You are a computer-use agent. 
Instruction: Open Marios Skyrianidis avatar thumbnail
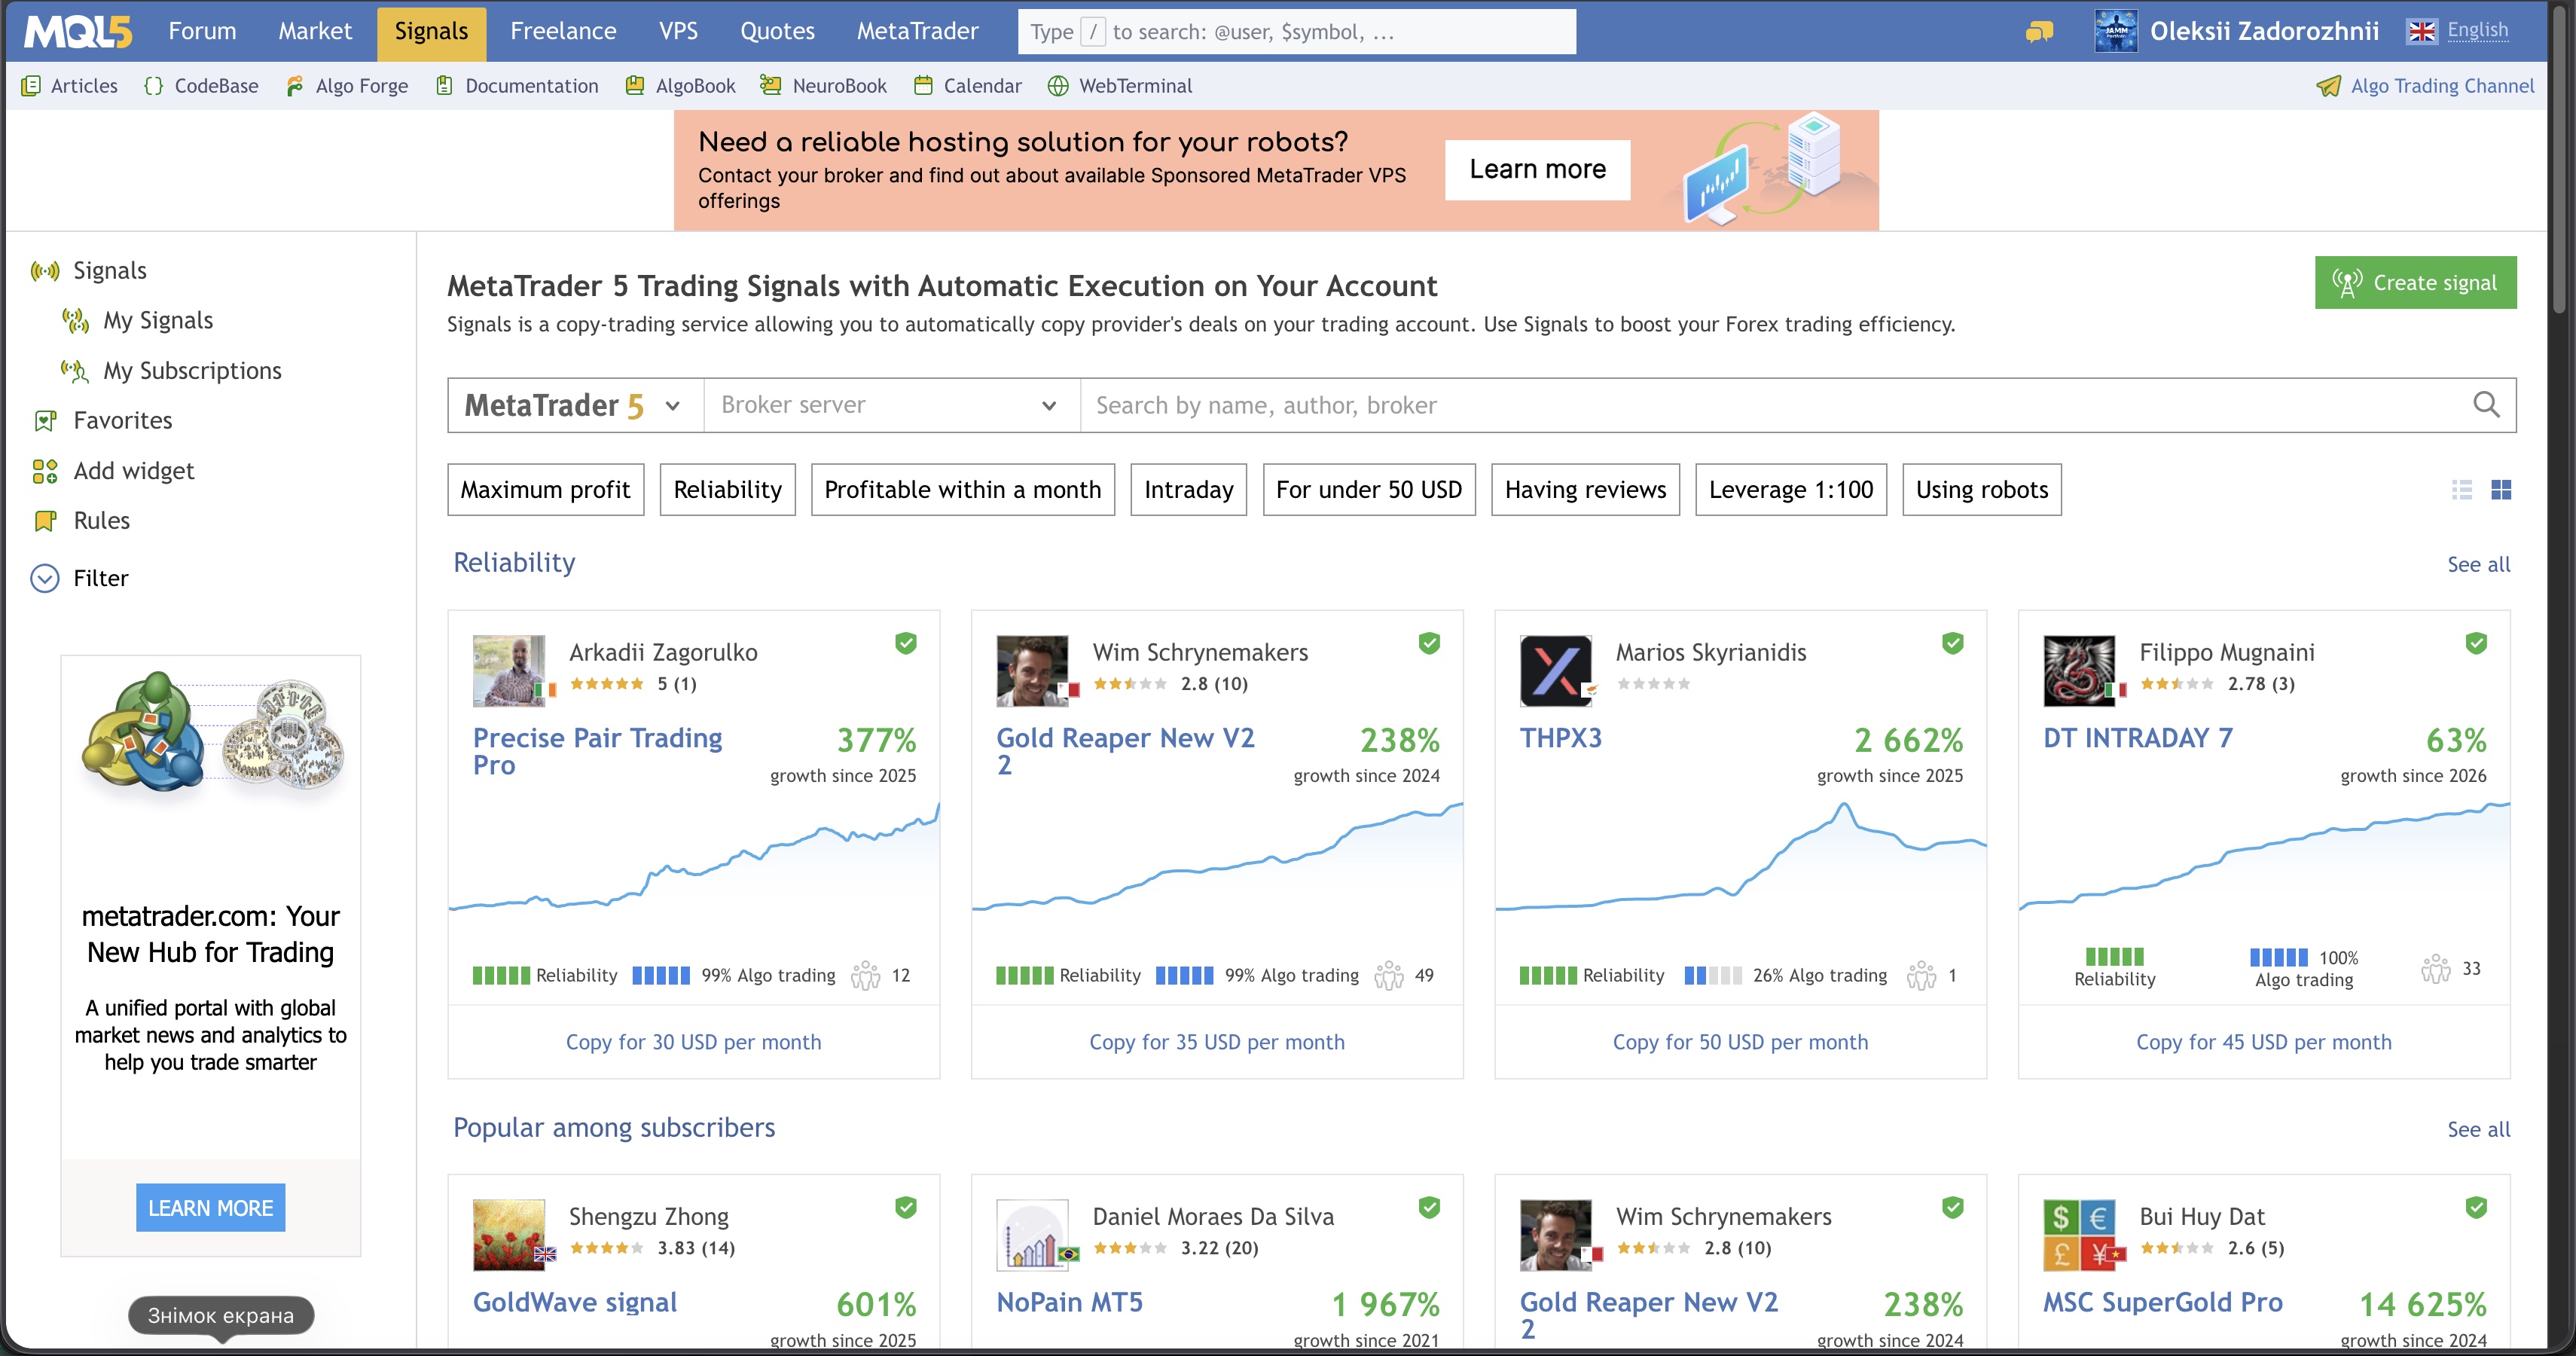click(x=1556, y=671)
